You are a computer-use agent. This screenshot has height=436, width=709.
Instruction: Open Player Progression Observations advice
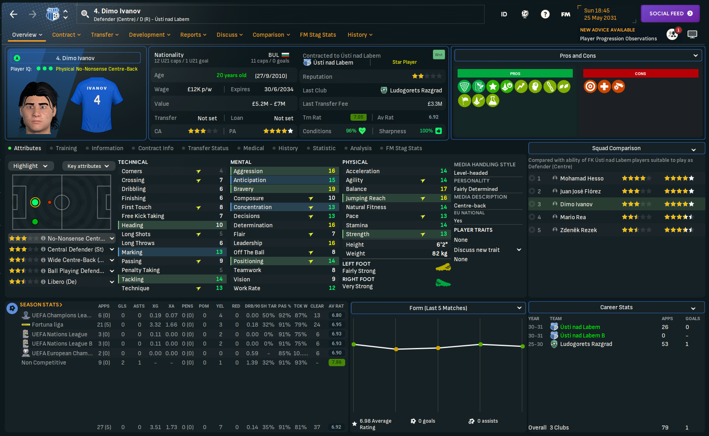(x=618, y=39)
